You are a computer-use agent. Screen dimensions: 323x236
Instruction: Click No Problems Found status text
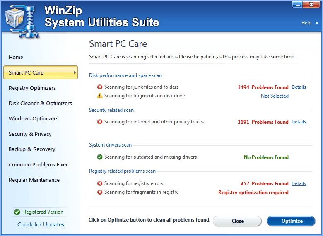(x=266, y=157)
